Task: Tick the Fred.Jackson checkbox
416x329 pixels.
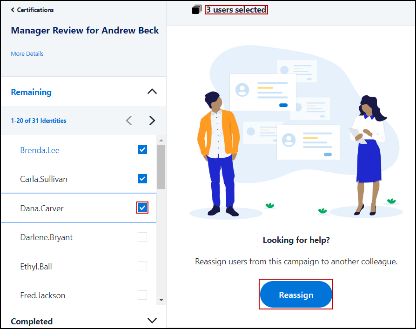Action: coord(142,295)
